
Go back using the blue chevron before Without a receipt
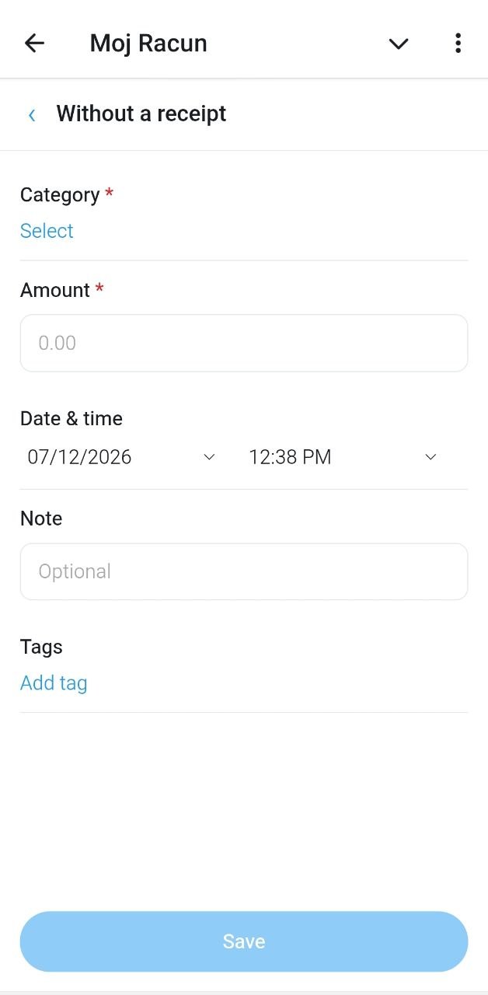(32, 115)
